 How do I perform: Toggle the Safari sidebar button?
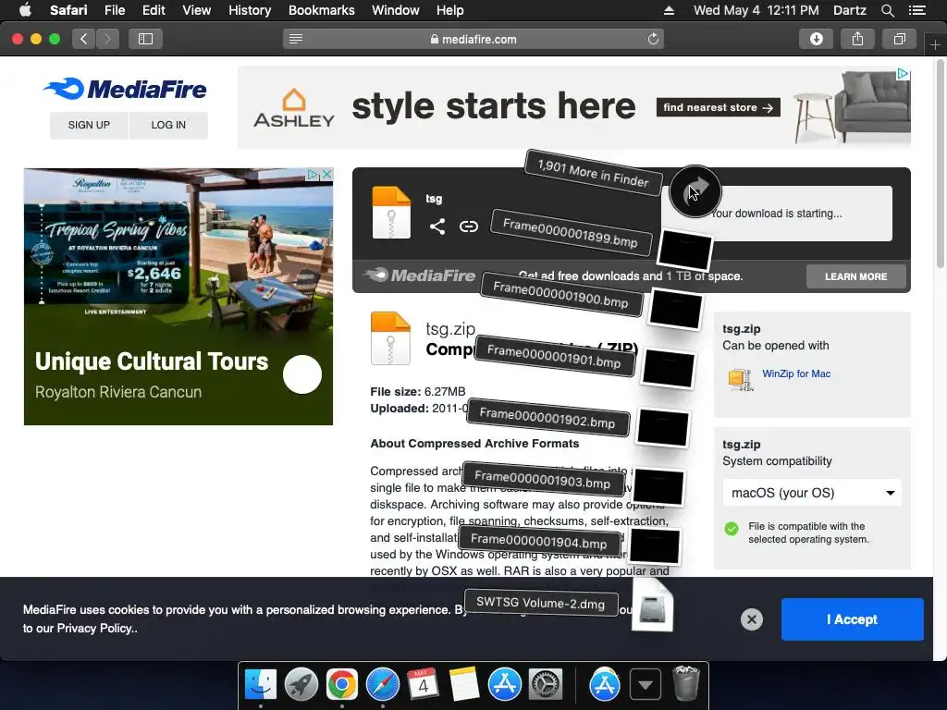[145, 39]
